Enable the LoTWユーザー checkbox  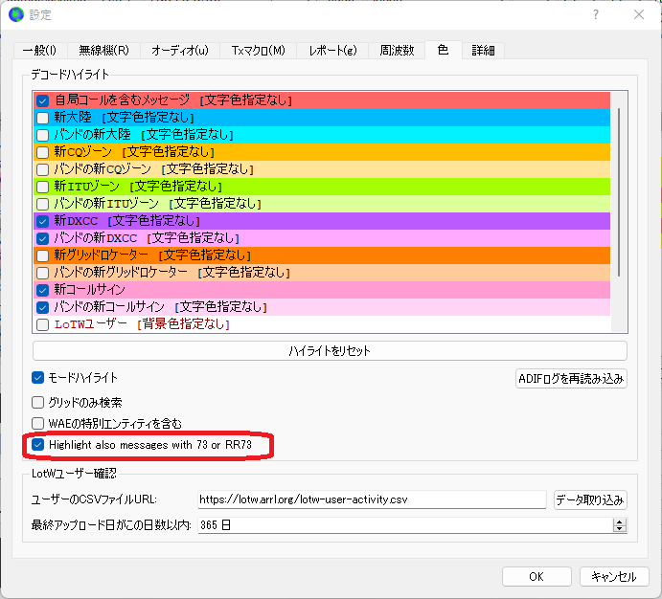coord(43,324)
